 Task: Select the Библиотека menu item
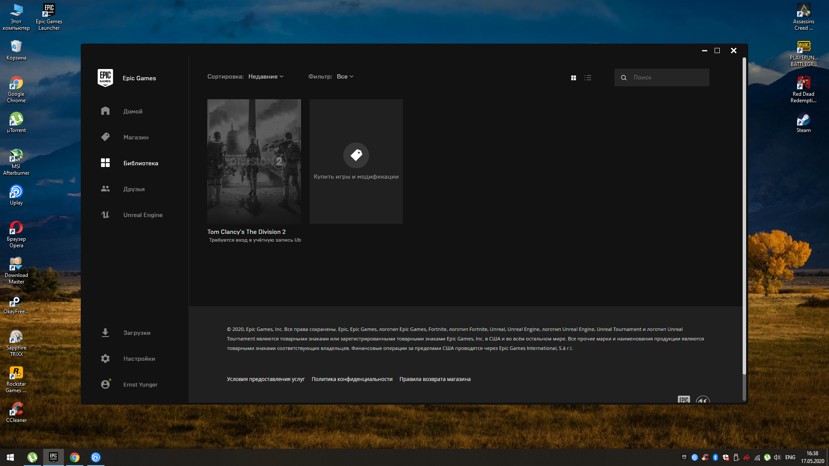pyautogui.click(x=141, y=163)
